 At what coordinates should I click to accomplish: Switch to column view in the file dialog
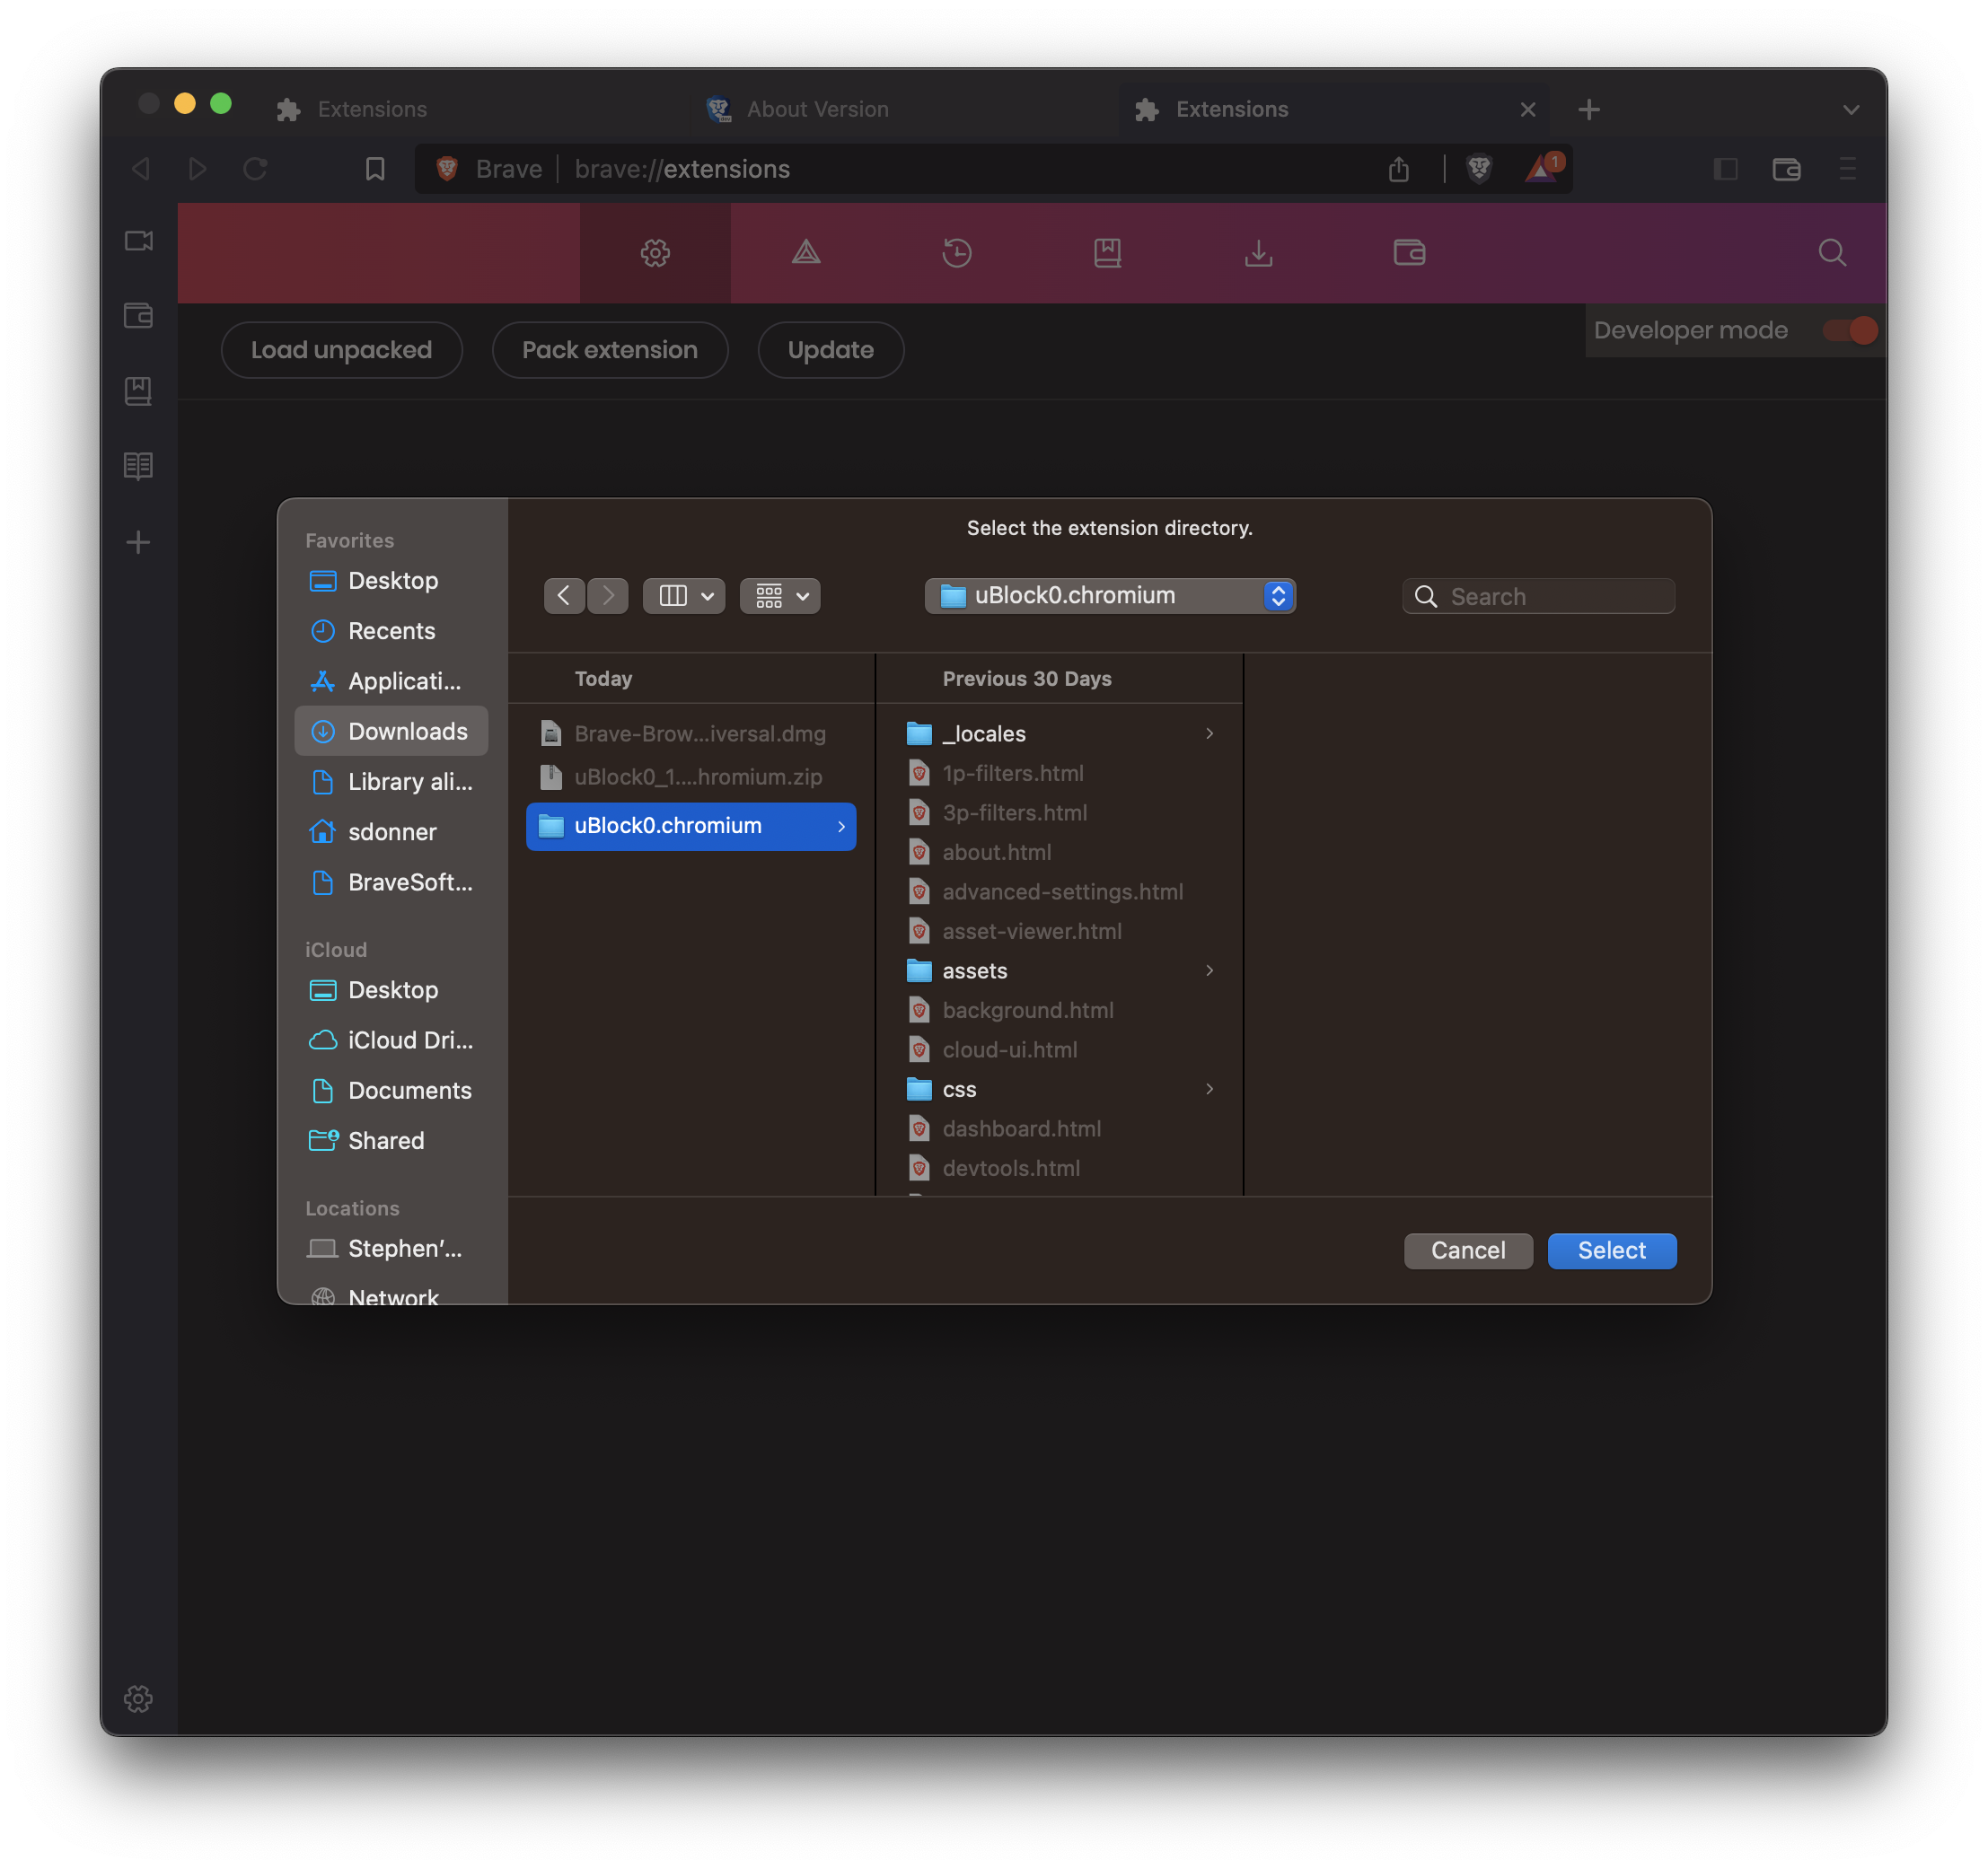672,595
